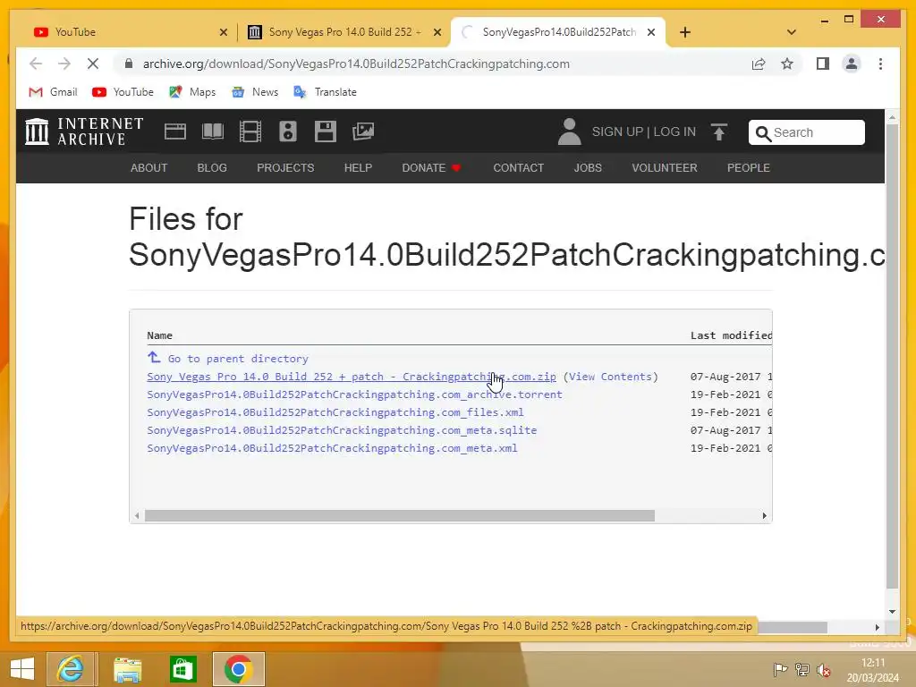Stop loading the page
Screen dimensions: 916x687
pyautogui.click(x=93, y=64)
